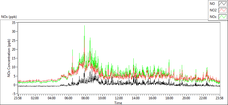Click the 14:00 time axis label

point(136,98)
